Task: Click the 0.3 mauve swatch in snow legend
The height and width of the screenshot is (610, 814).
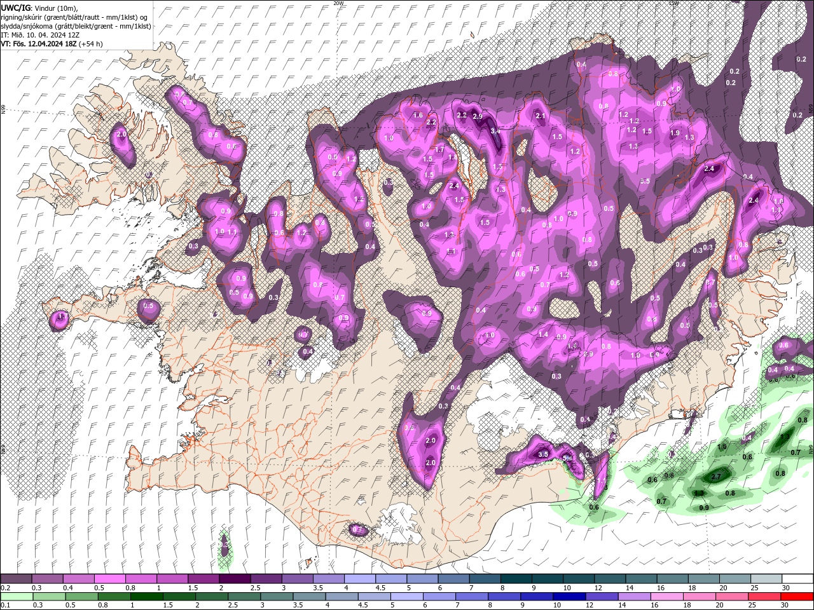Action: click(47, 579)
